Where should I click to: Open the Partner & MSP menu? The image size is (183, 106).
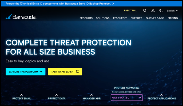tap(155, 18)
